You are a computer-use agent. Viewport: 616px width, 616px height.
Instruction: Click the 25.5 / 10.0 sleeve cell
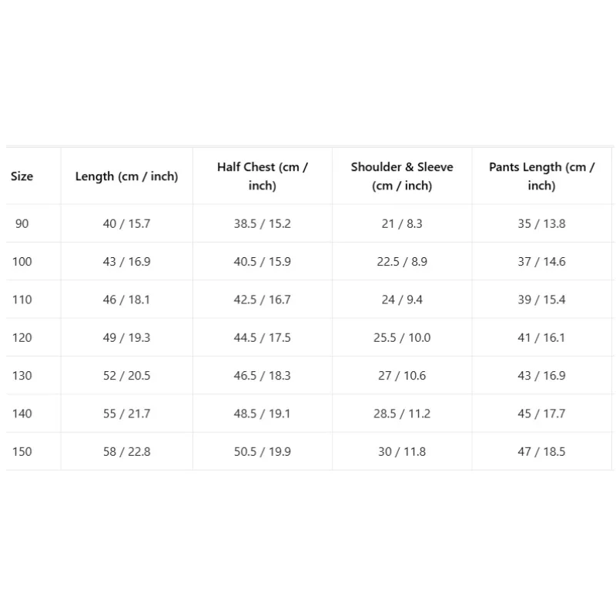point(402,337)
